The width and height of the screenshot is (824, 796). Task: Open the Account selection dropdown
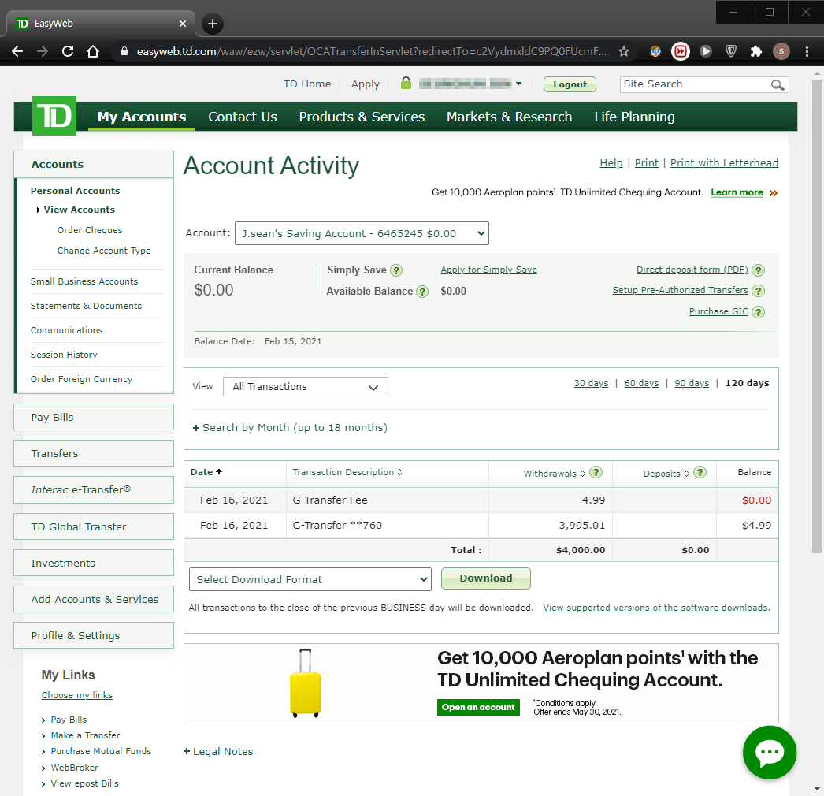[362, 233]
